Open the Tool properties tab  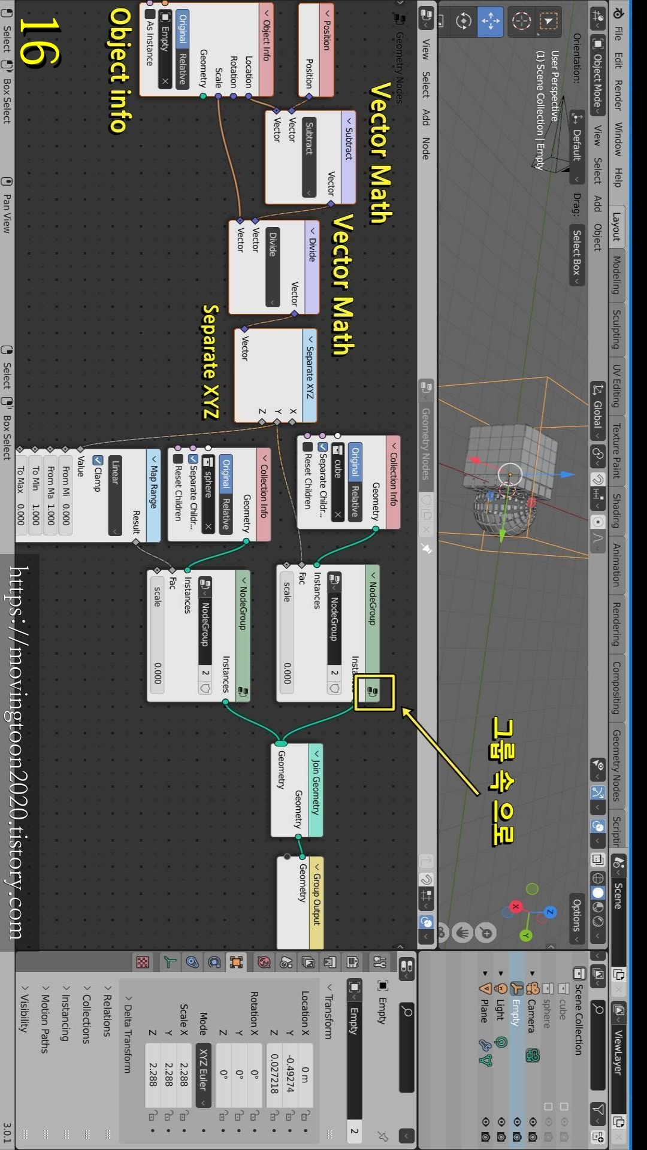[x=380, y=962]
